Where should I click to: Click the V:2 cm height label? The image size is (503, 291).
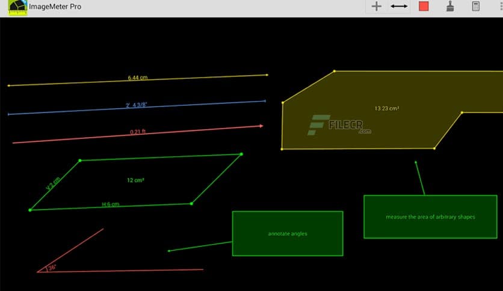tap(53, 183)
